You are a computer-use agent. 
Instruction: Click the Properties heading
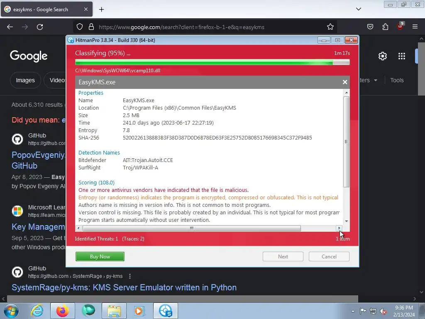[x=90, y=93]
